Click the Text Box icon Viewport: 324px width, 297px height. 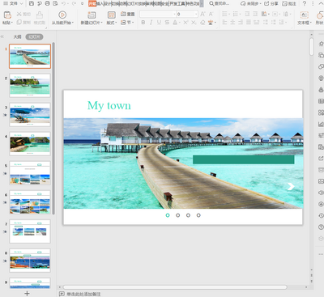click(305, 15)
